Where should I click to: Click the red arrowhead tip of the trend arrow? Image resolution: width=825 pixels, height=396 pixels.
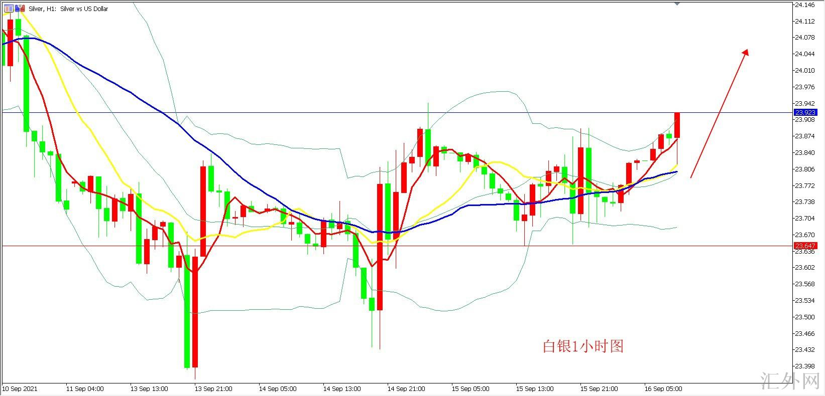tap(747, 51)
